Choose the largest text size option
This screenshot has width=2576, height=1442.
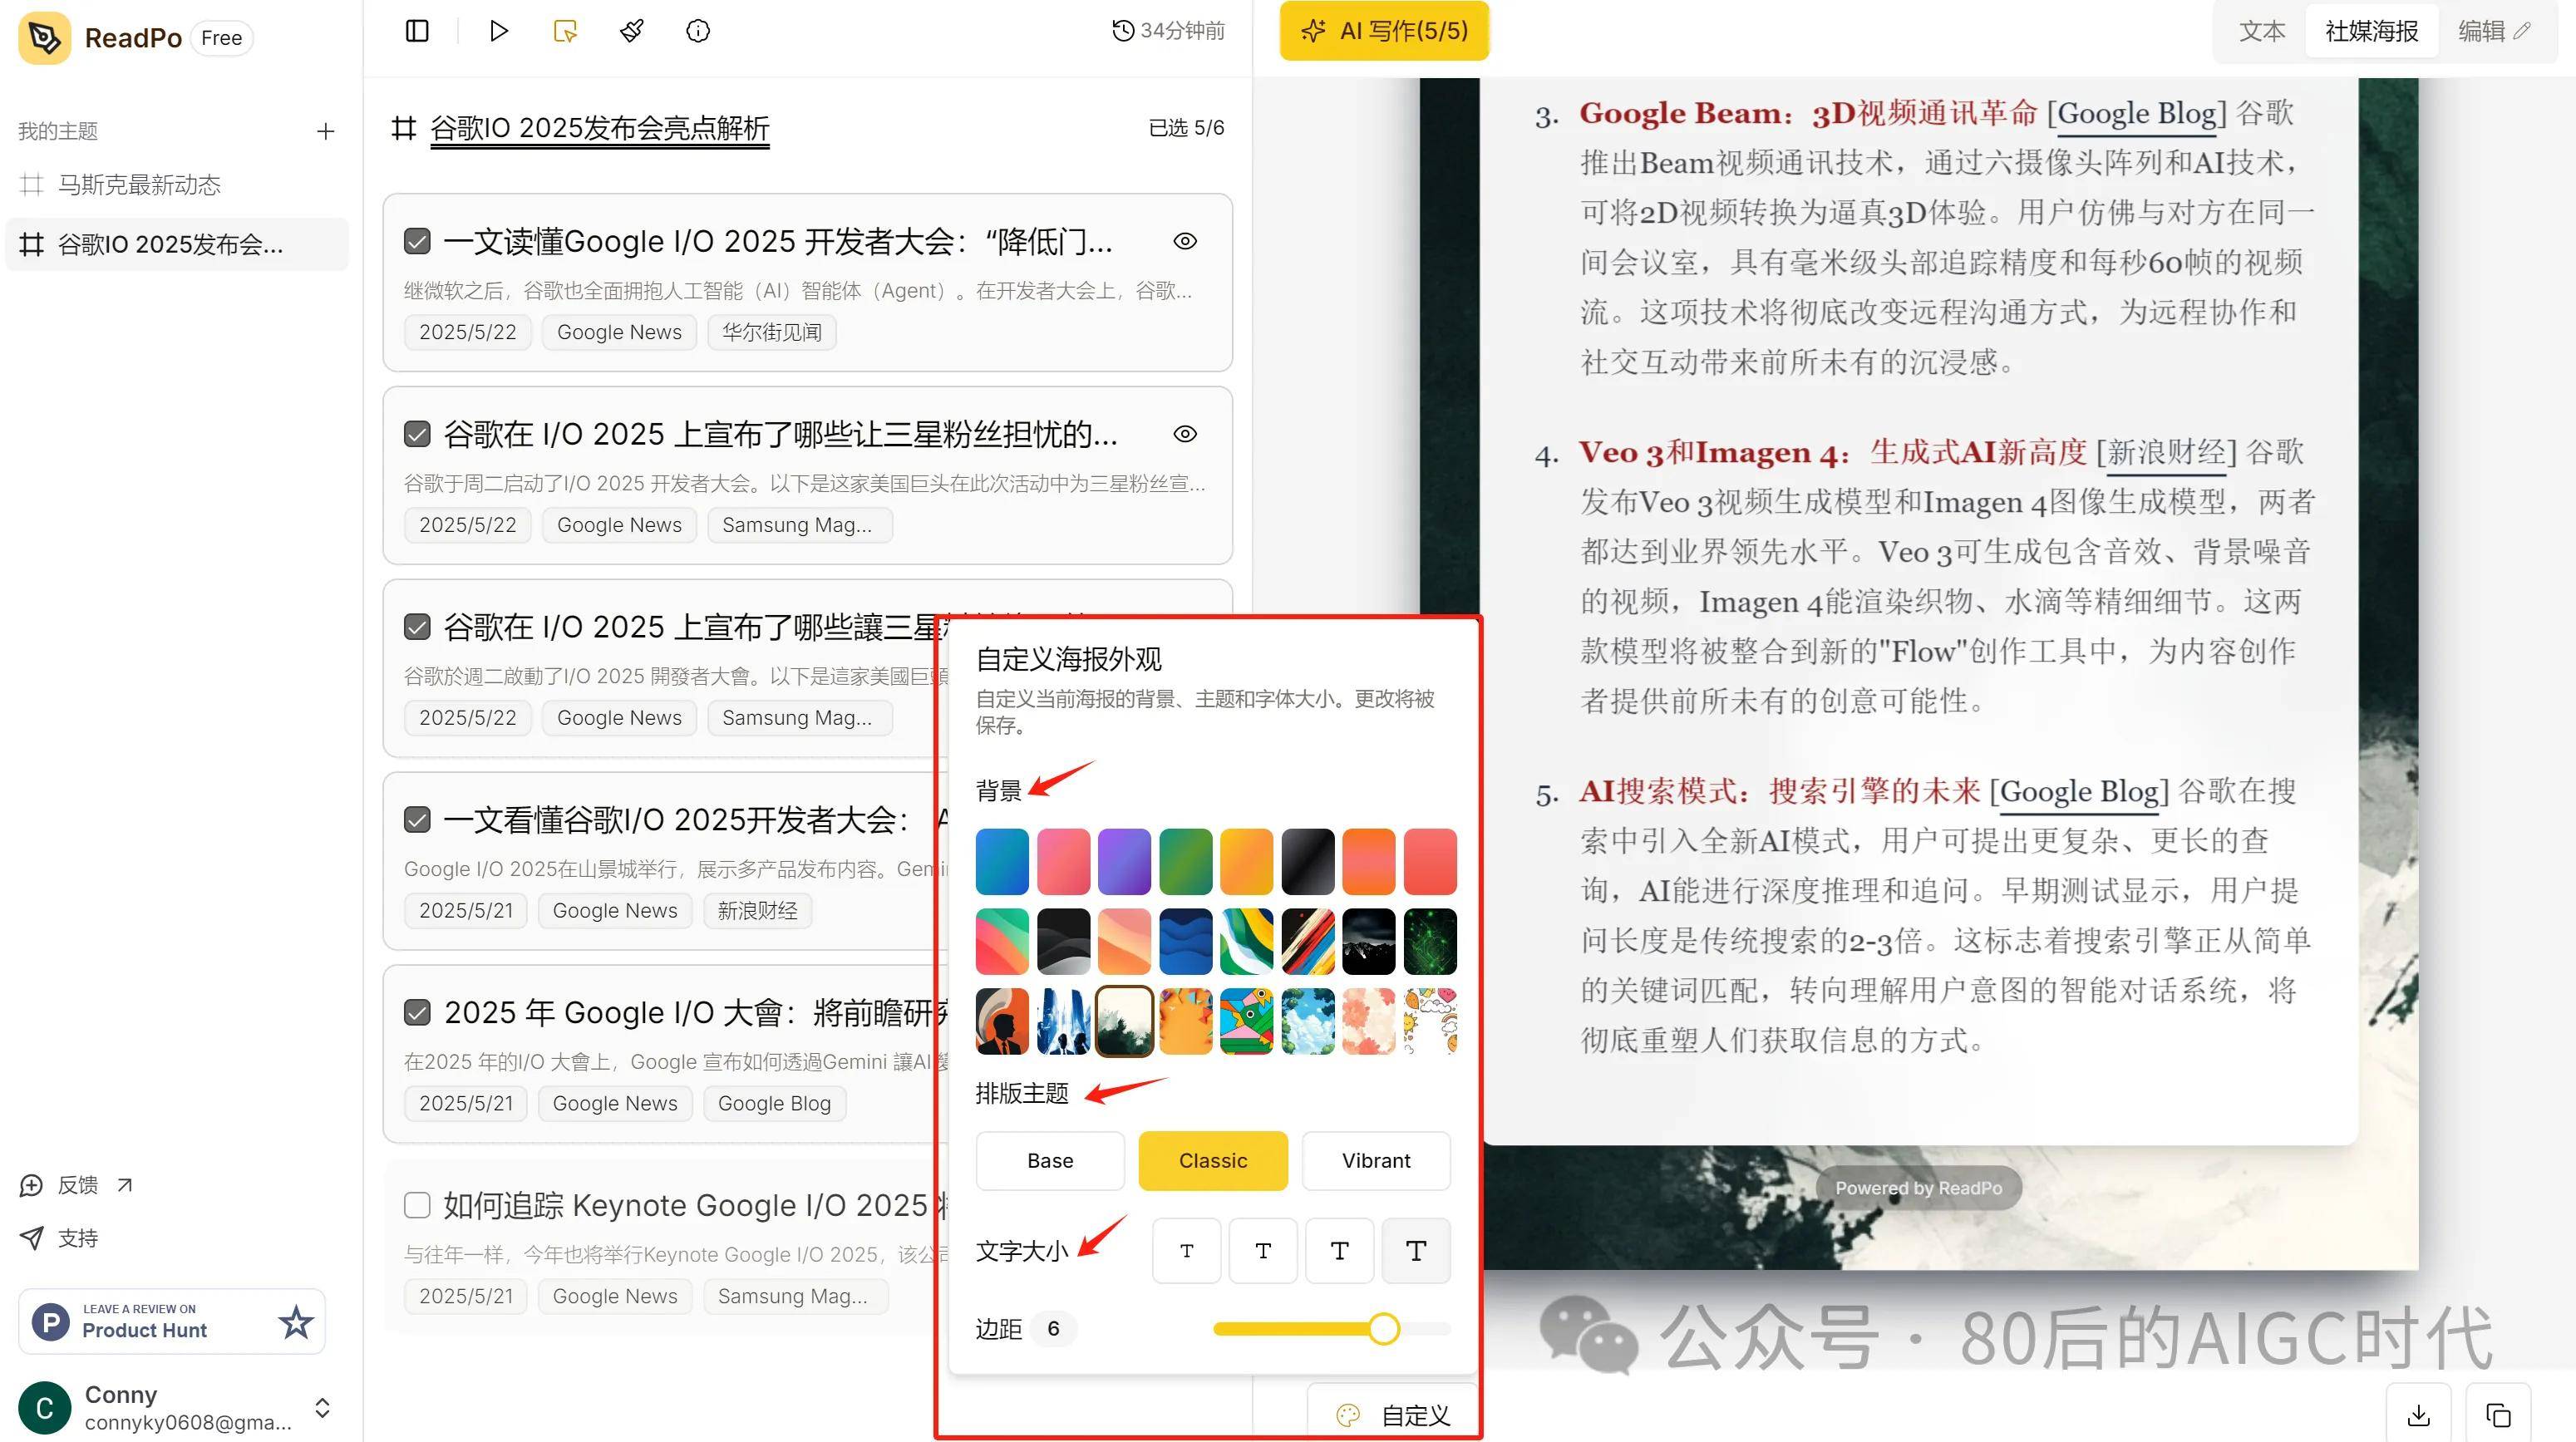pos(1415,1250)
